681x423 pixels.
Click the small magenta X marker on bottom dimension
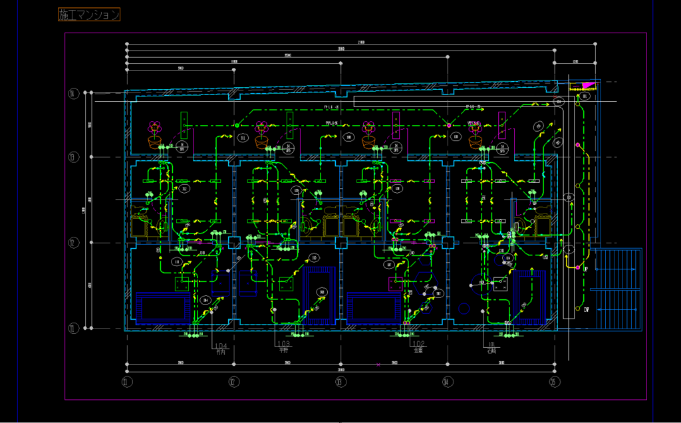(378, 365)
